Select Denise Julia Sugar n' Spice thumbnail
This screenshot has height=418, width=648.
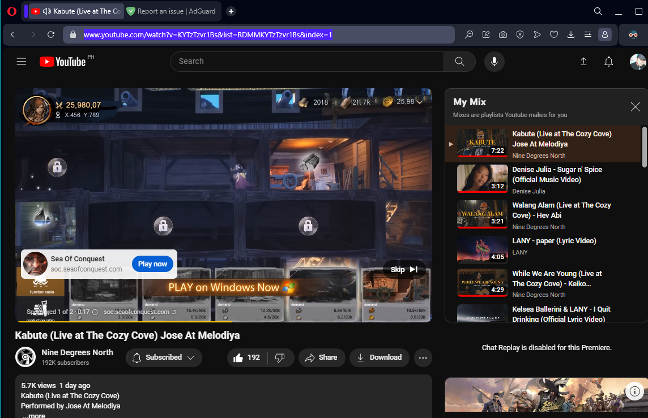pos(482,179)
